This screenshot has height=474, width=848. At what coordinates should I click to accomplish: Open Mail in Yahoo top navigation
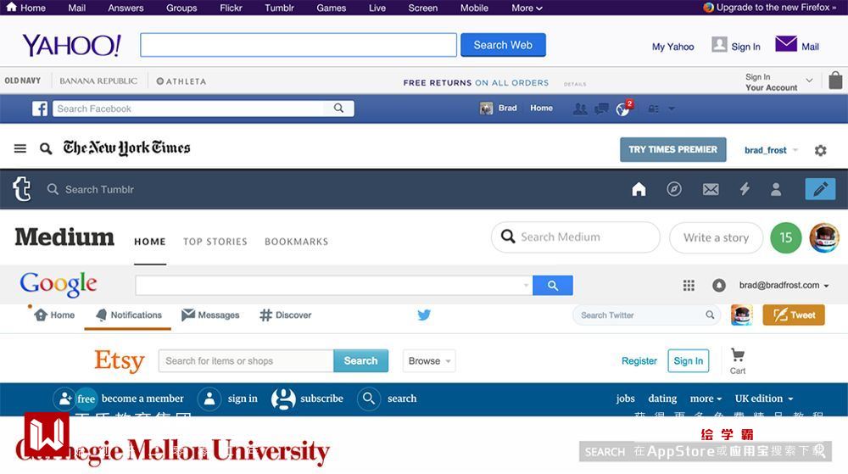pos(77,8)
